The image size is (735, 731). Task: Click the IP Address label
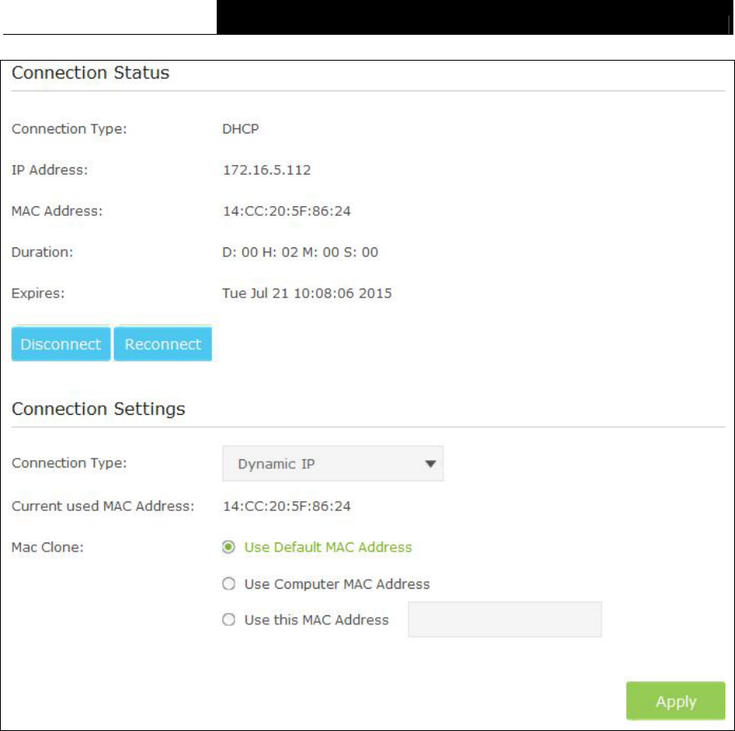tap(49, 170)
